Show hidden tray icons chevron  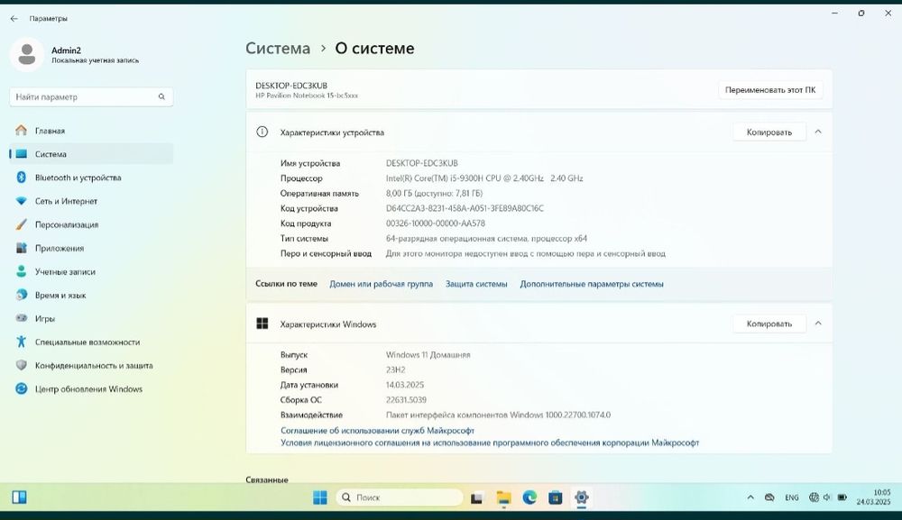750,497
